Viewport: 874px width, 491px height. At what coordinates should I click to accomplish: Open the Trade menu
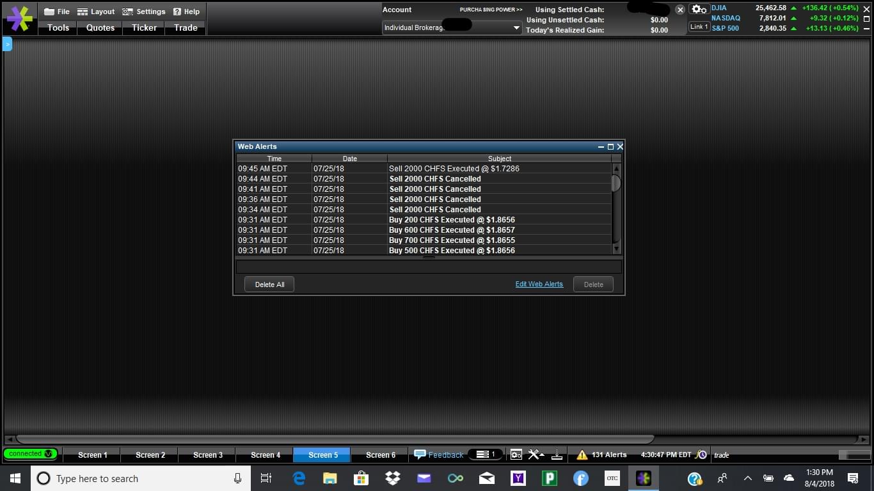[186, 27]
